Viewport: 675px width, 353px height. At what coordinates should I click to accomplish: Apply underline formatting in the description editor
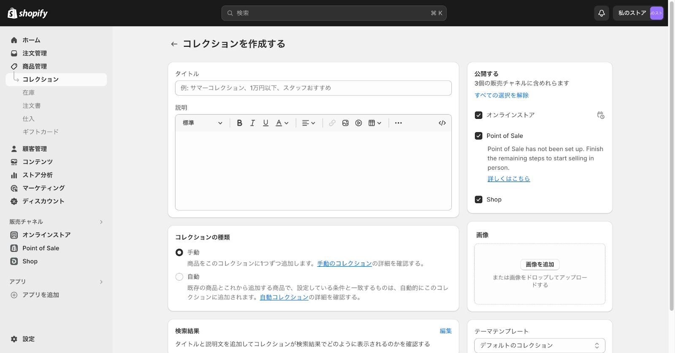pos(265,123)
